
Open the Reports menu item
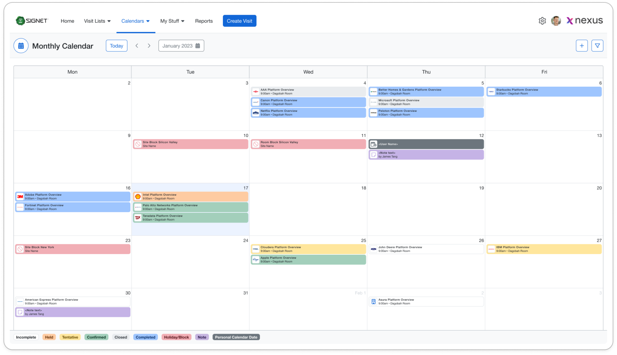pos(204,21)
